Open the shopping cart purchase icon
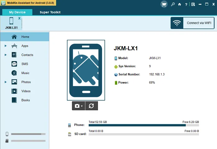 pyautogui.click(x=164, y=4)
